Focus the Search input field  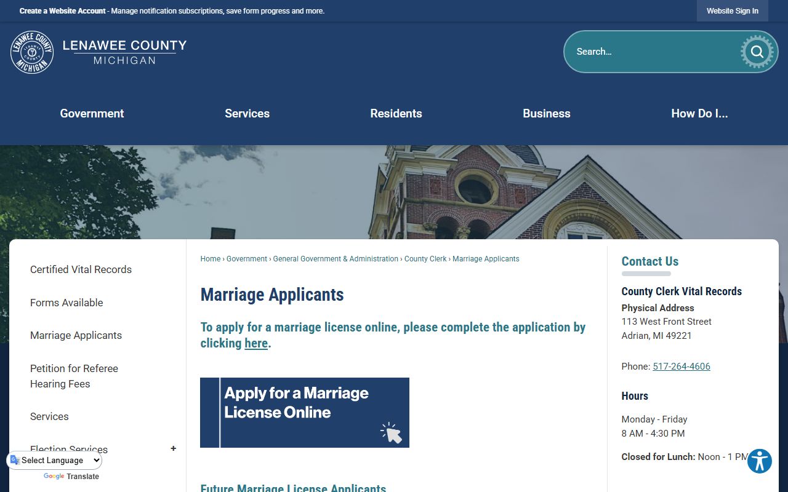(x=653, y=52)
